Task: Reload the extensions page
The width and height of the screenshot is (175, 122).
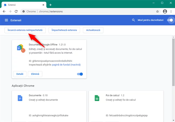Action: coord(16,12)
